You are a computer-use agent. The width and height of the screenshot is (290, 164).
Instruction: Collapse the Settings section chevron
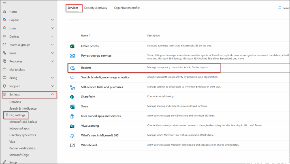point(52,95)
